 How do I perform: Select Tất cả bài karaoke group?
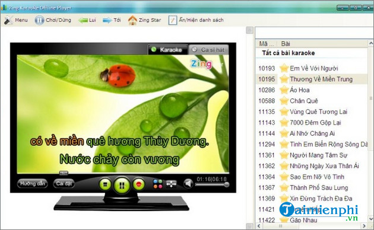pos(289,53)
